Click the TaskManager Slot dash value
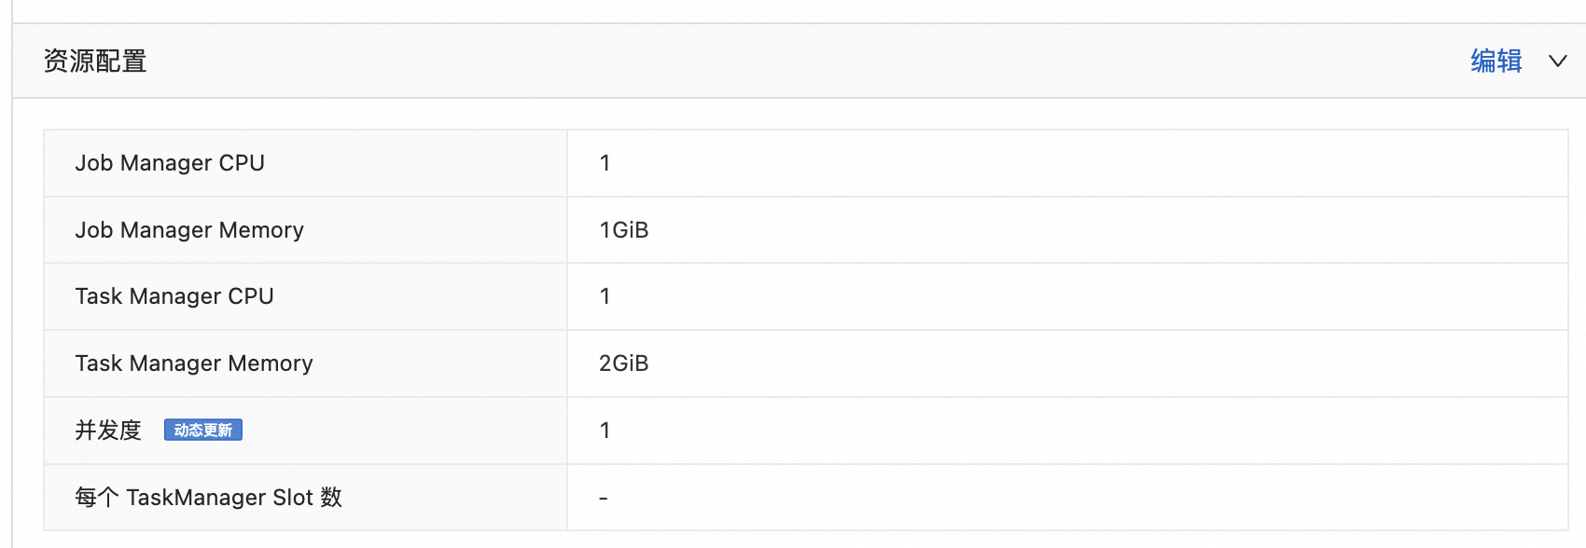 (604, 499)
